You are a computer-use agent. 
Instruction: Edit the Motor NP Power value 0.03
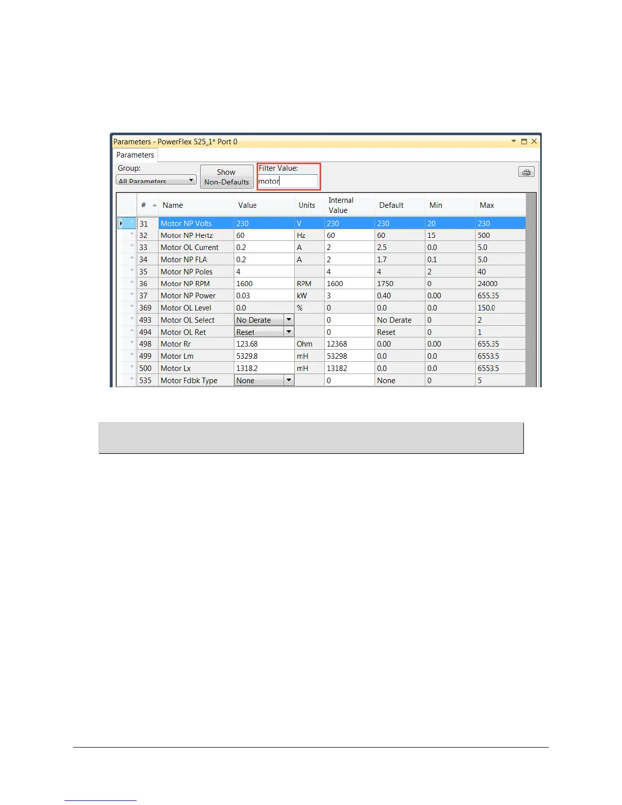click(x=264, y=296)
